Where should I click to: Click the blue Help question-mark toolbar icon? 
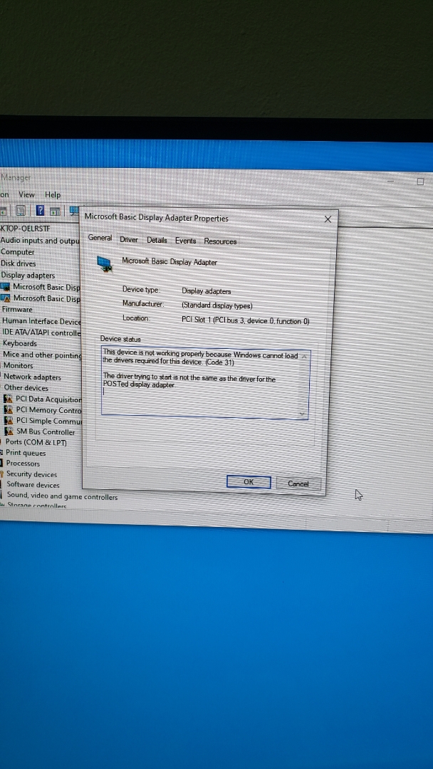point(40,211)
